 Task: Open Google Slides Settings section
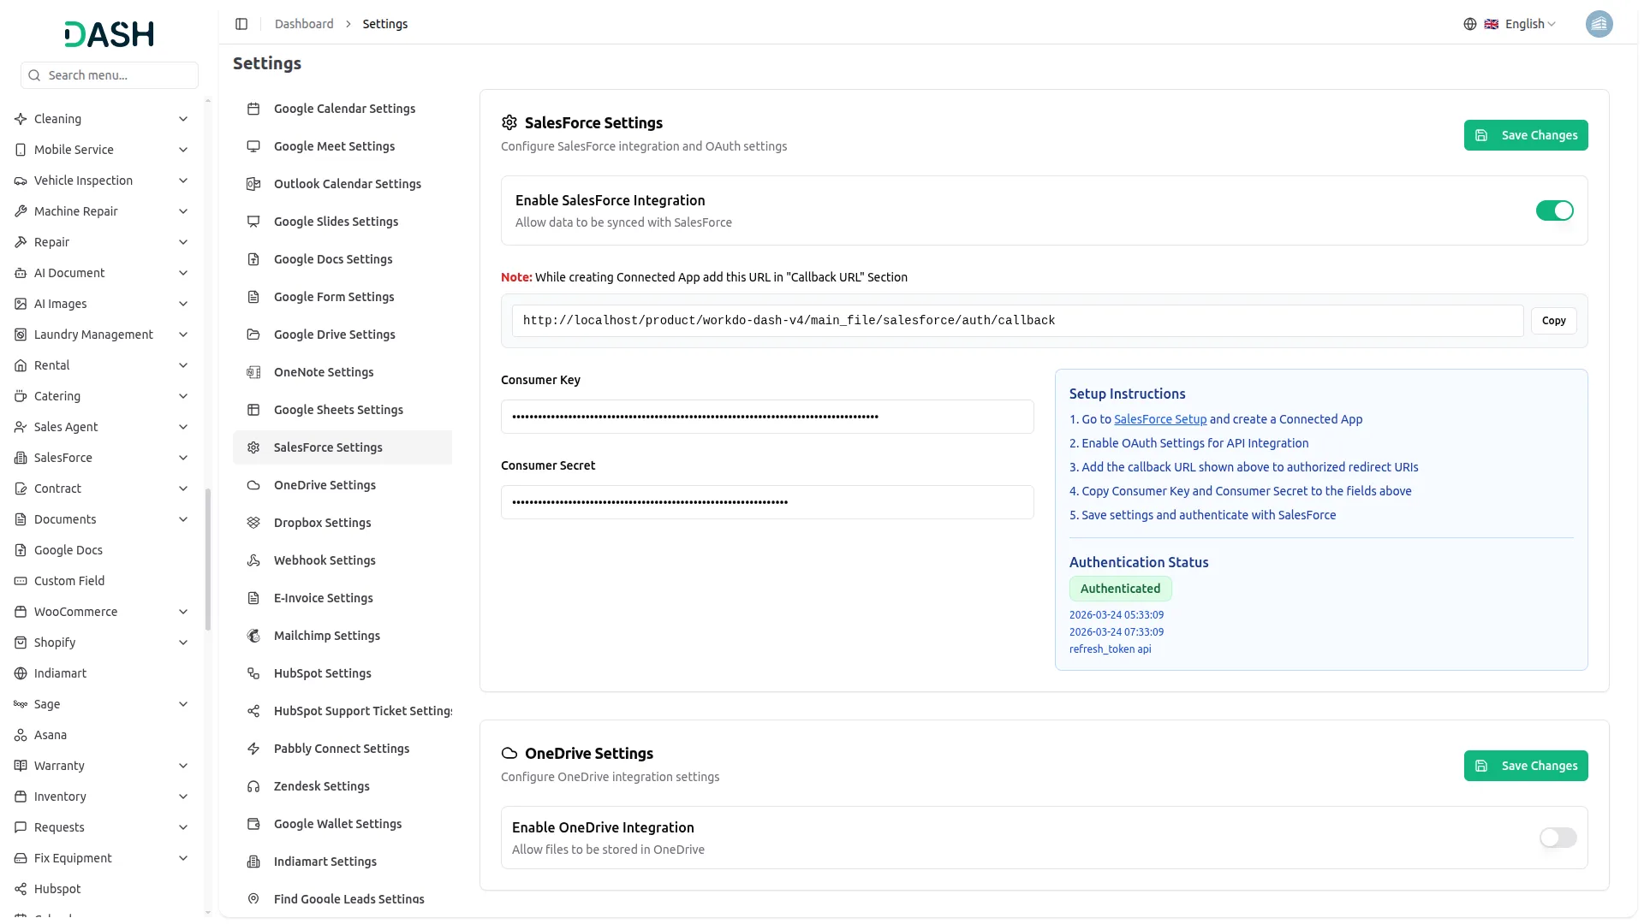(342, 222)
